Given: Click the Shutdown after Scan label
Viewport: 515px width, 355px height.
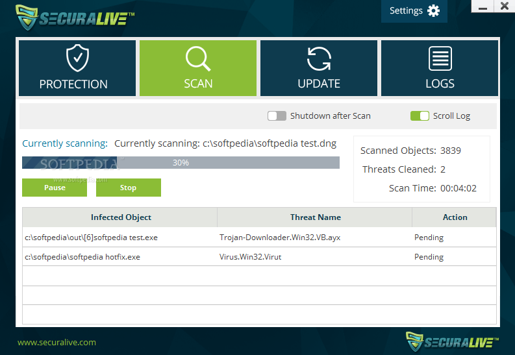Looking at the screenshot, I should (x=331, y=116).
